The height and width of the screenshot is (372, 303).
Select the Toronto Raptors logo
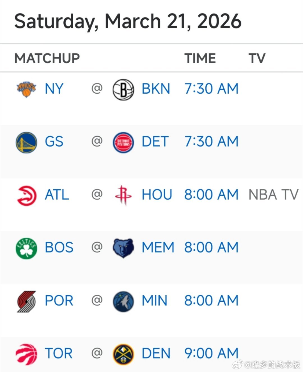point(26,354)
